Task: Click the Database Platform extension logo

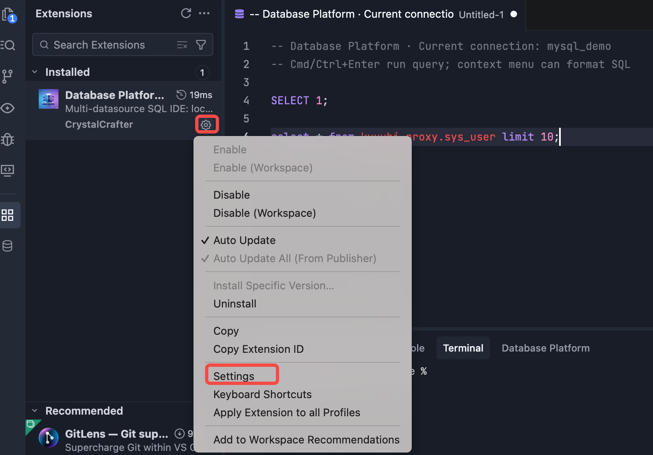Action: [x=49, y=99]
